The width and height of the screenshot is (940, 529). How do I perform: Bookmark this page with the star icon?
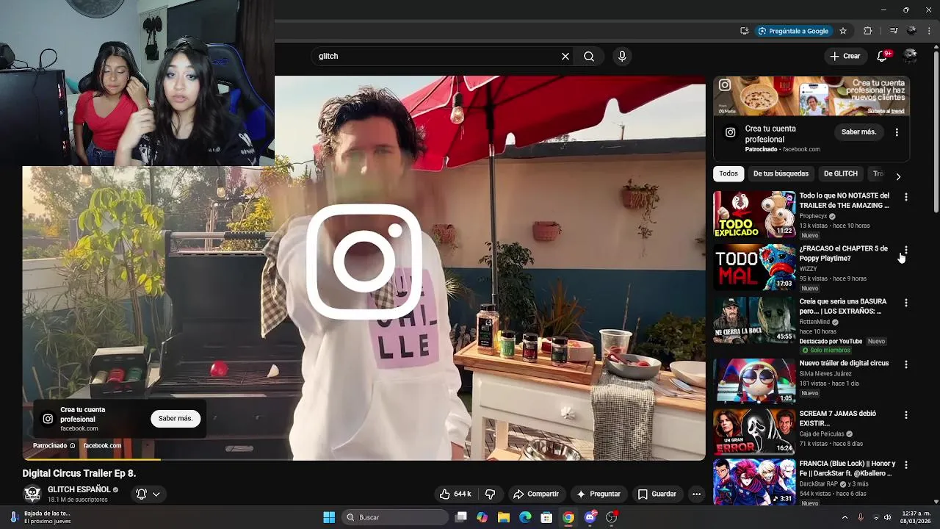[843, 31]
